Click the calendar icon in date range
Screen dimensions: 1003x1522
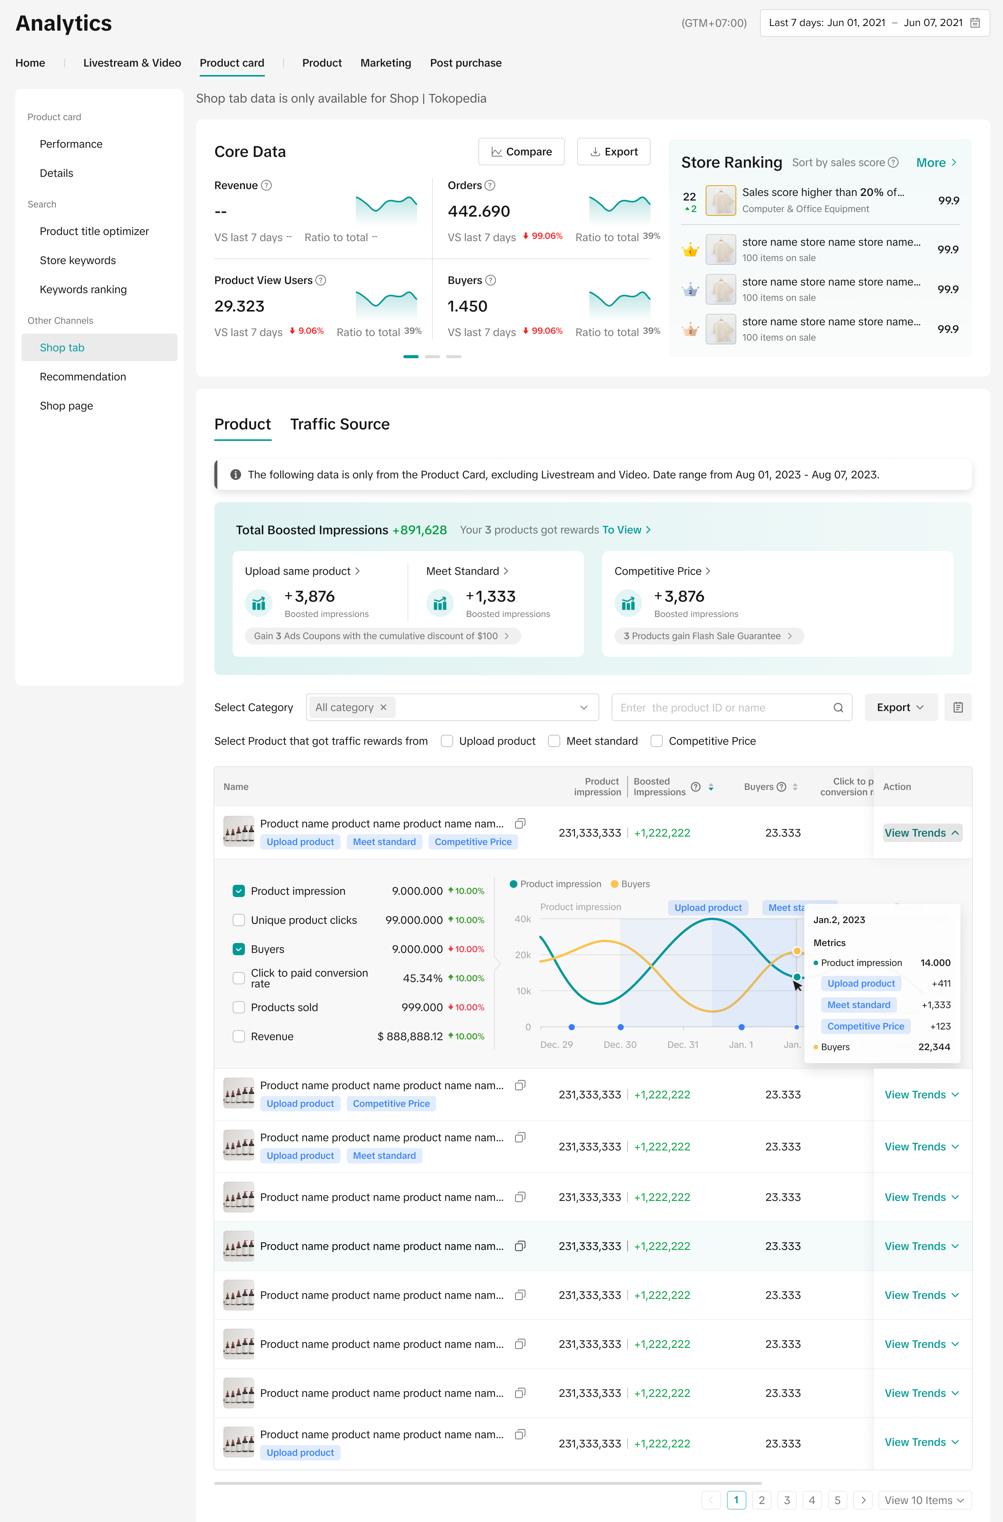(x=974, y=23)
